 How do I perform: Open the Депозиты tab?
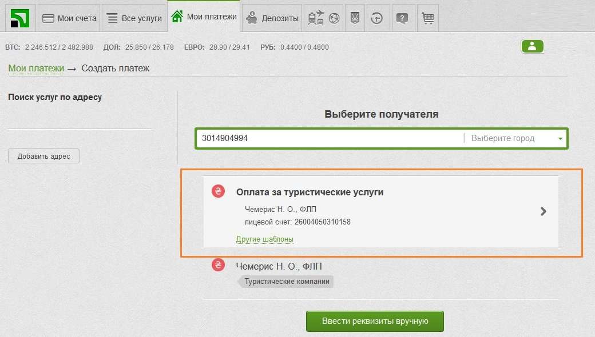(x=272, y=18)
